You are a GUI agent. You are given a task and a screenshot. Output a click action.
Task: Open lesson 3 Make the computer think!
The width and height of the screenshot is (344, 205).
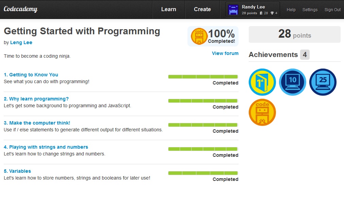(37, 123)
